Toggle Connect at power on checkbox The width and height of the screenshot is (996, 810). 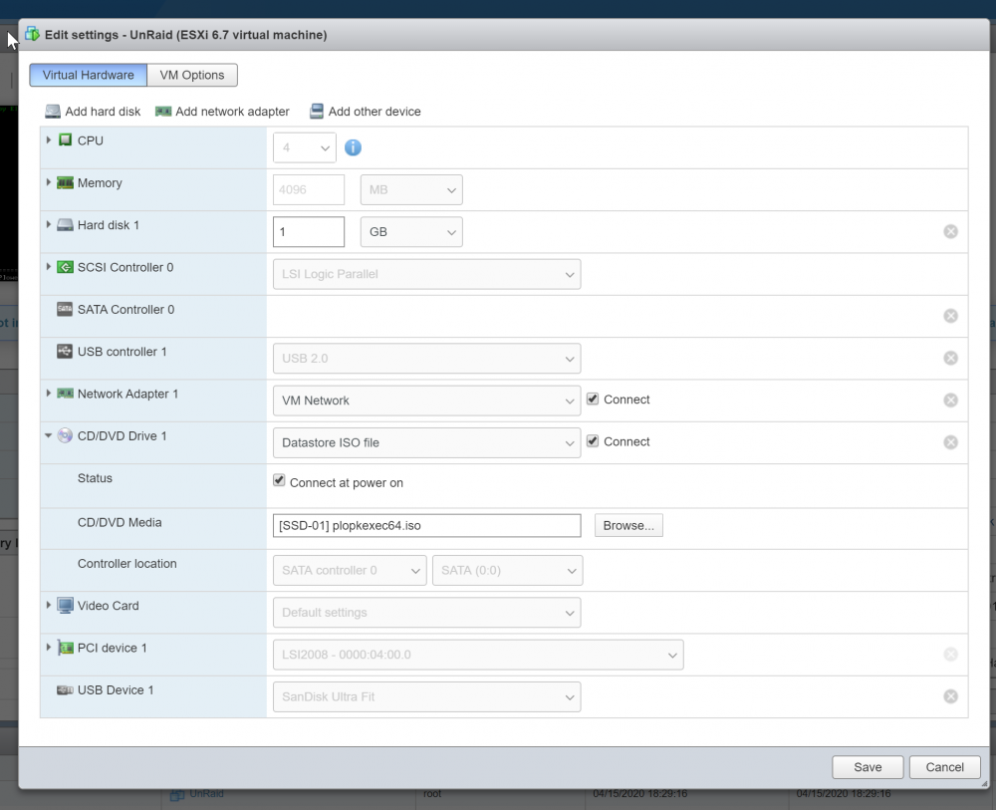[279, 480]
